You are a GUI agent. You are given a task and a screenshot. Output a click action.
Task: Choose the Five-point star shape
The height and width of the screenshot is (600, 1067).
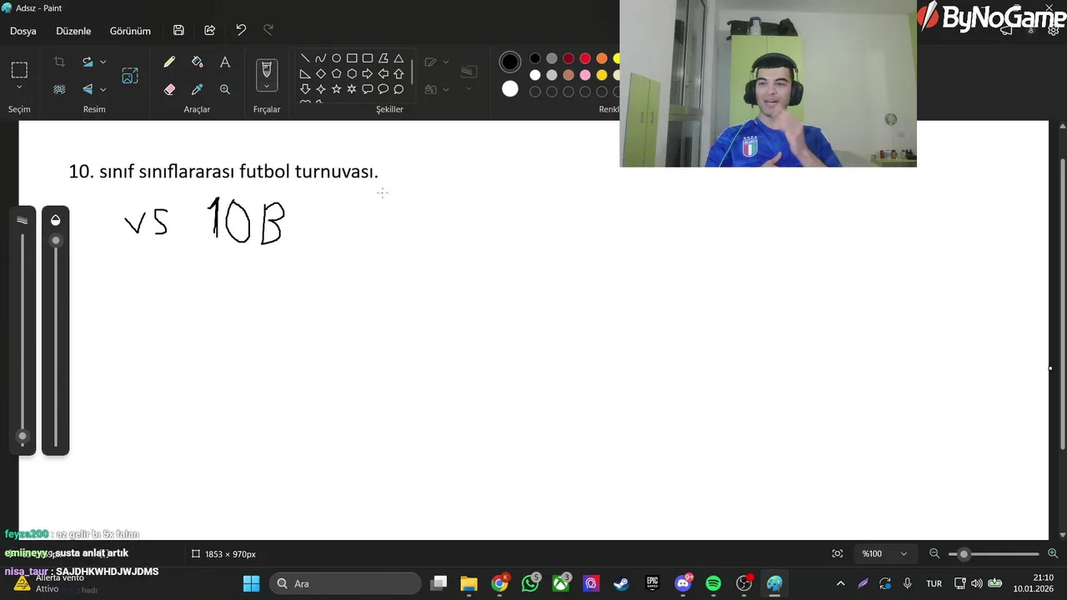(336, 88)
